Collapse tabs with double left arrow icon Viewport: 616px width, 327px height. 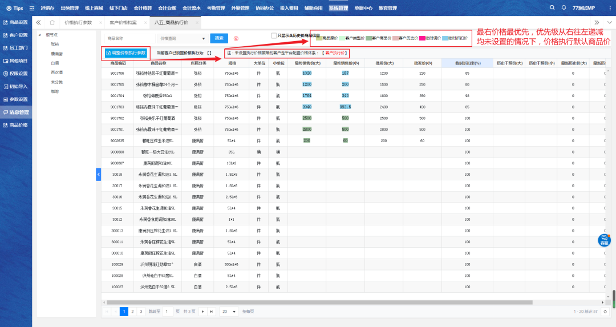pos(39,22)
